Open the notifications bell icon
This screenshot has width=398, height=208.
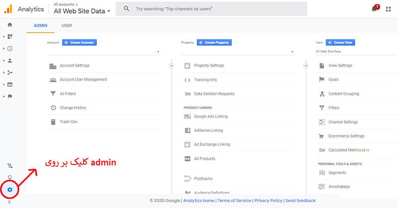pyautogui.click(x=375, y=9)
